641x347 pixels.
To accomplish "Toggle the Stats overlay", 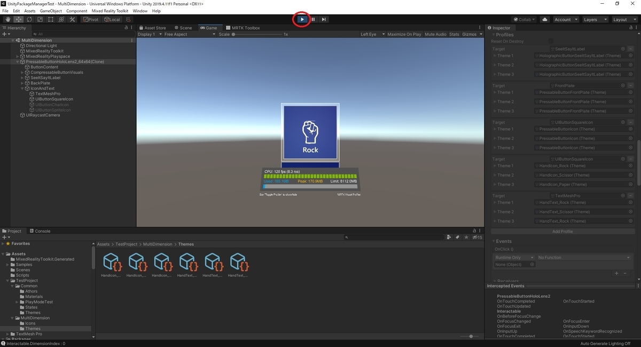I will 454,34.
